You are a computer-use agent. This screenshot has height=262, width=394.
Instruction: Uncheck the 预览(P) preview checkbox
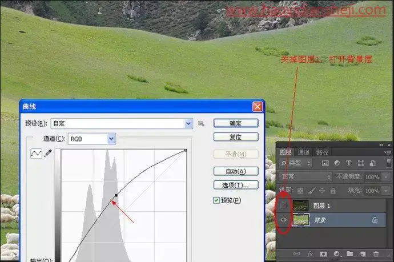(x=216, y=200)
